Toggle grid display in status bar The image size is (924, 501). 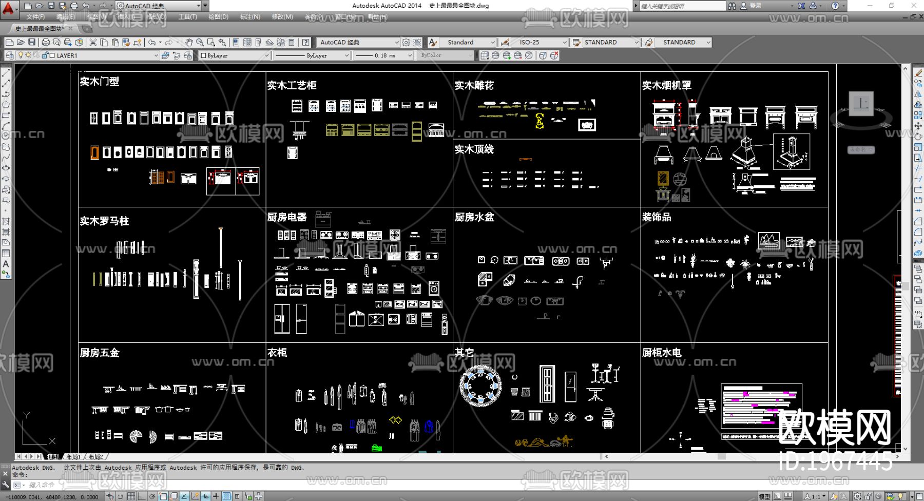click(x=131, y=496)
